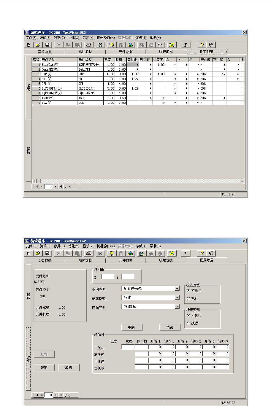Click yellow-green square icon in BGA form window
271x406 pixels.
click(172, 253)
